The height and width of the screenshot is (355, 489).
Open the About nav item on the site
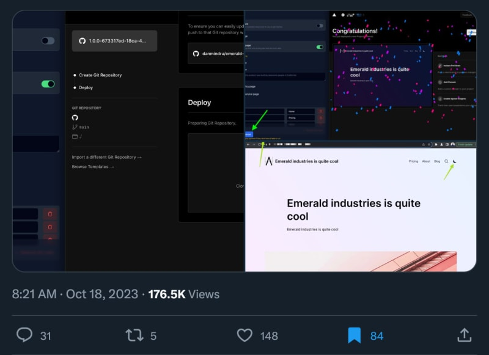426,161
